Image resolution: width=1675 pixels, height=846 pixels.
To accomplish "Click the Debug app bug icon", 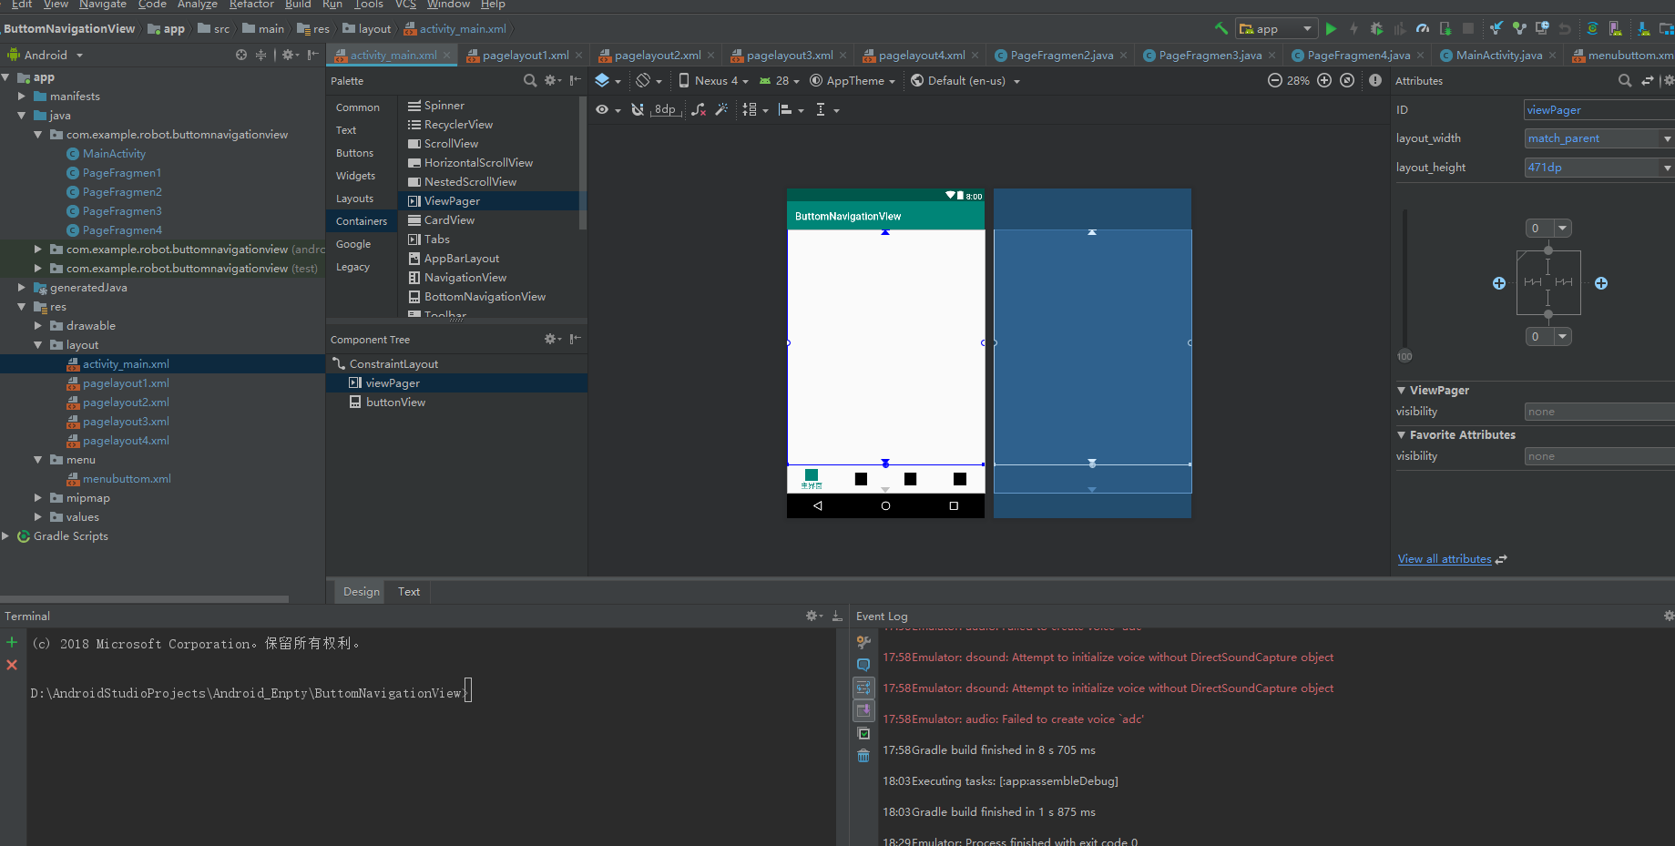I will (1376, 29).
